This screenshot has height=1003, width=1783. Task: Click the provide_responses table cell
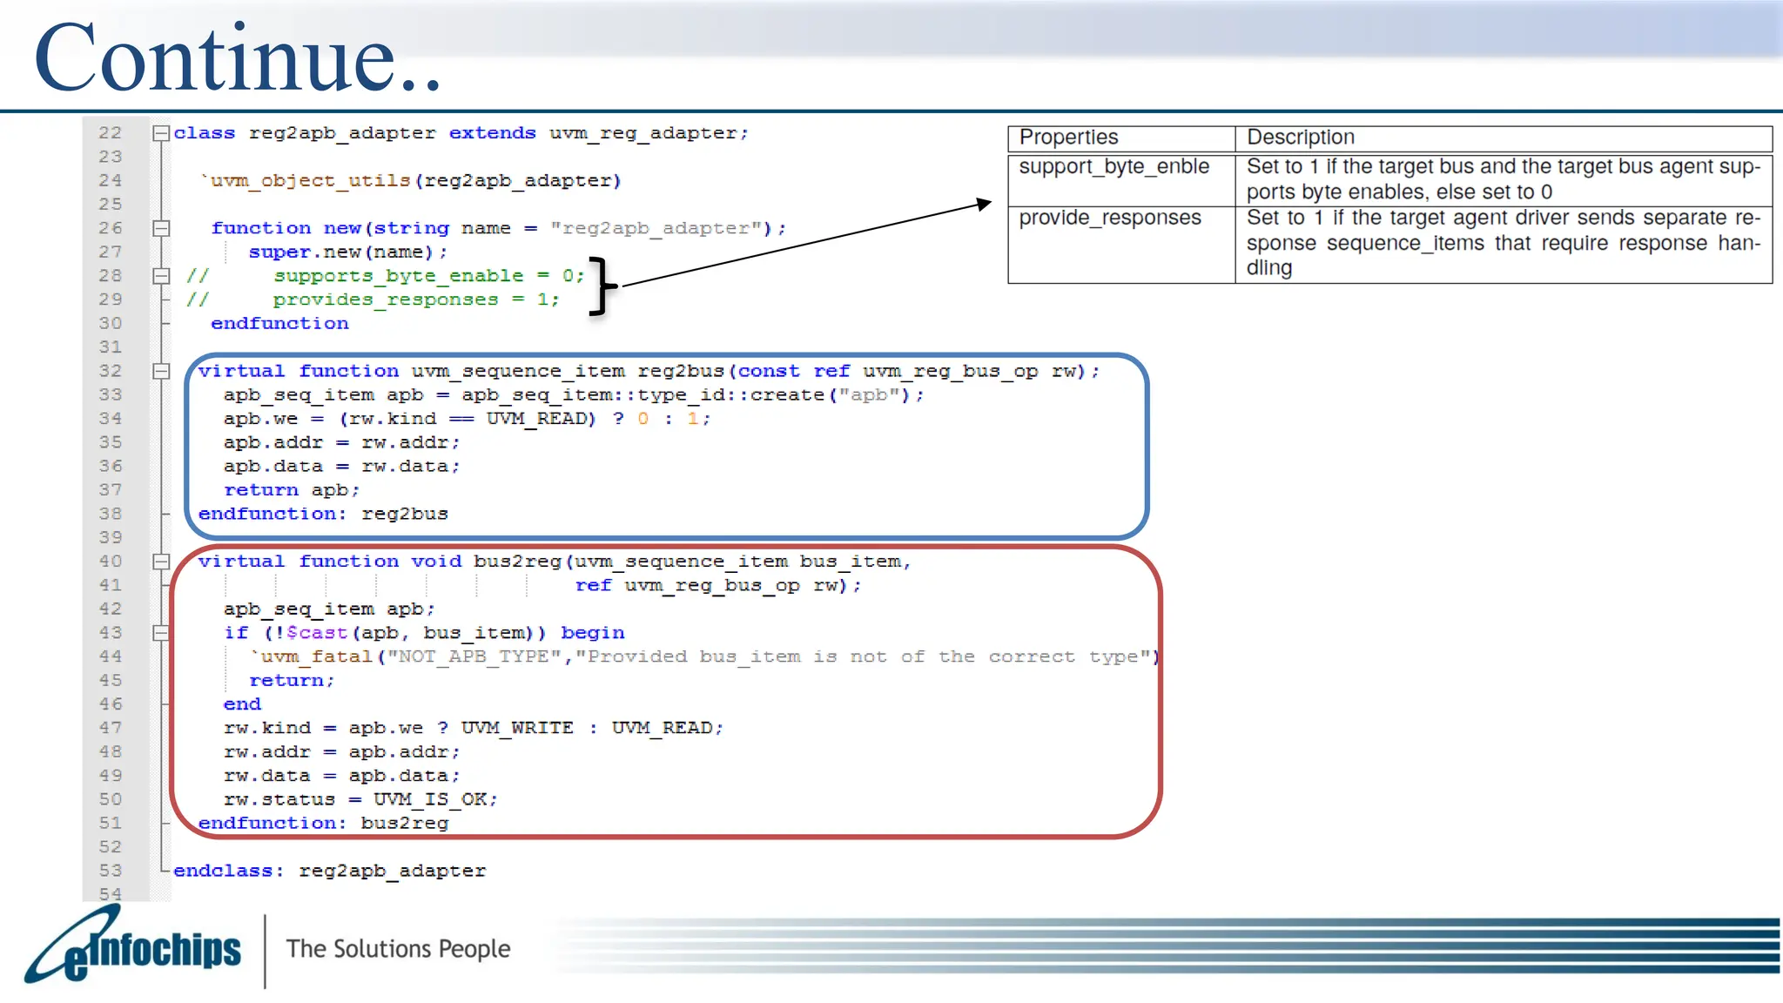1110,218
